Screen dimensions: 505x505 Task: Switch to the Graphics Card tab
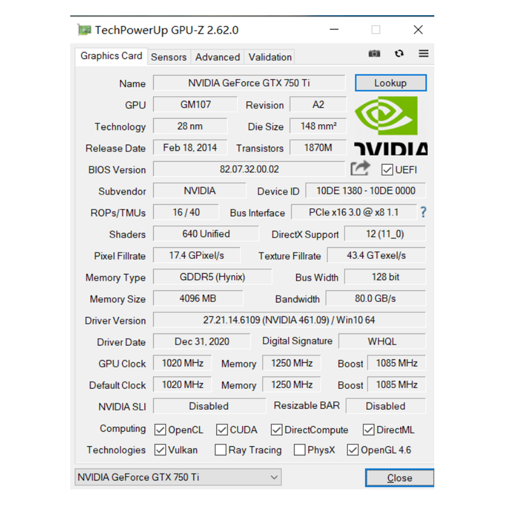click(x=112, y=56)
